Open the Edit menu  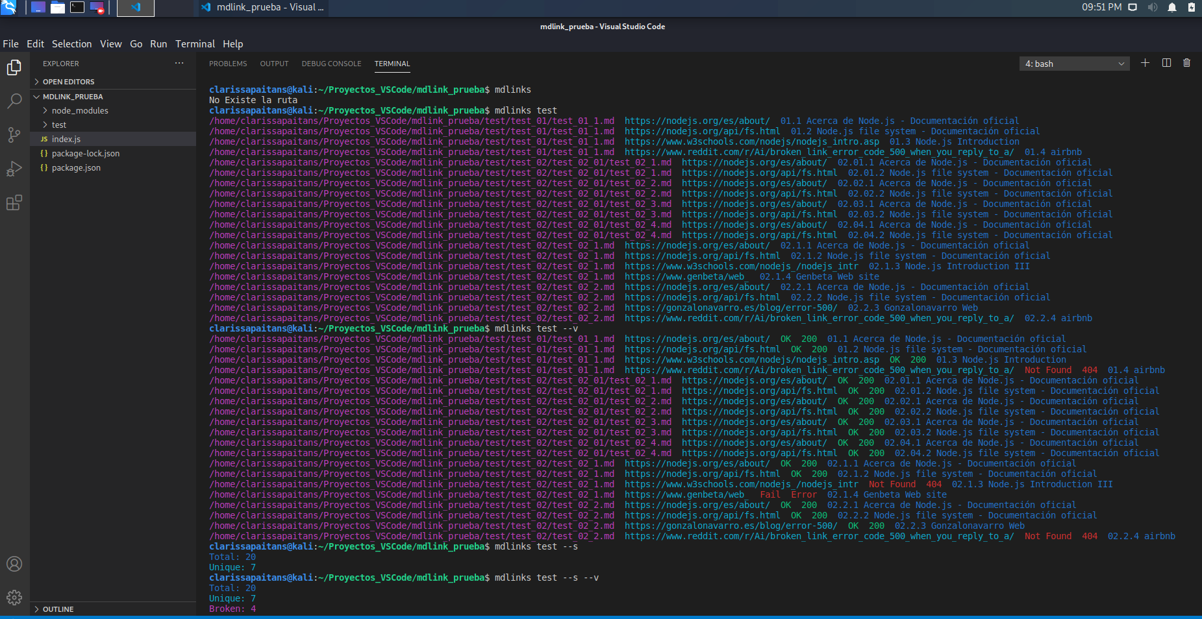tap(36, 44)
